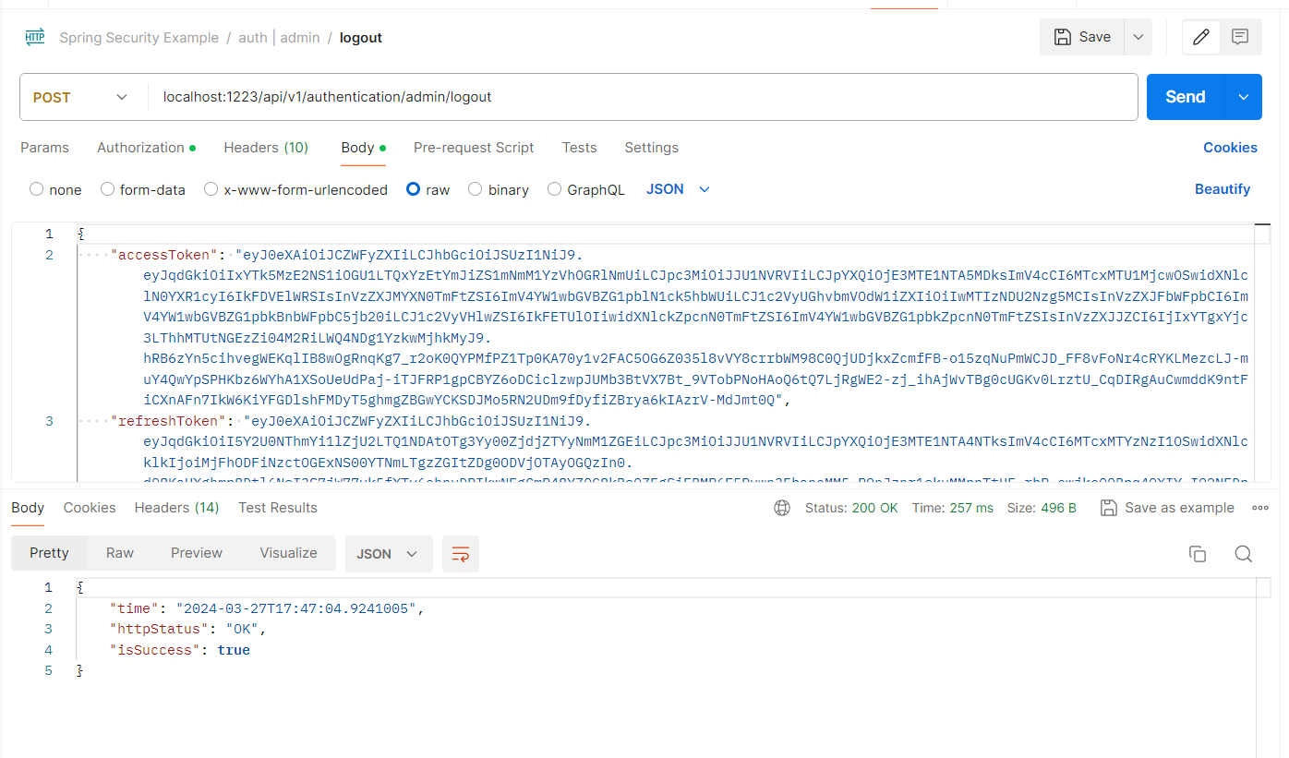Expand the Save options arrow
This screenshot has height=758, width=1289.
pyautogui.click(x=1138, y=37)
